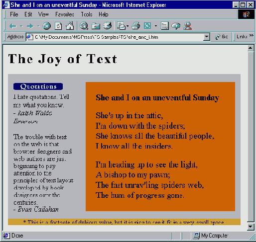Expand the Mail button dropdown arrow
The image size is (256, 242).
click(x=128, y=26)
